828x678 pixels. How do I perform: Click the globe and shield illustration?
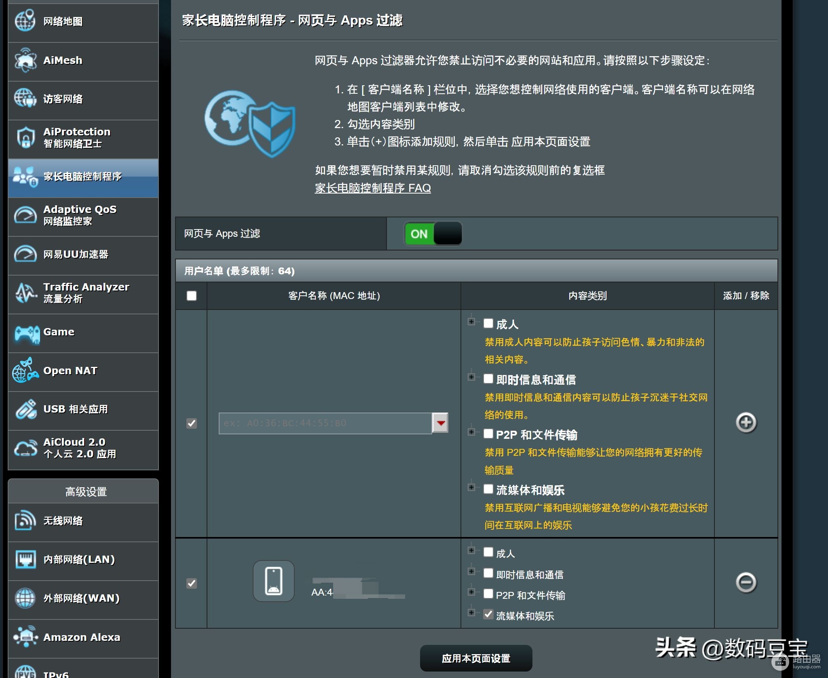(x=250, y=124)
